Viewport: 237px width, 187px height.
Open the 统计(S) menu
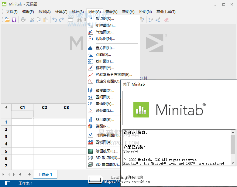tap(78, 12)
